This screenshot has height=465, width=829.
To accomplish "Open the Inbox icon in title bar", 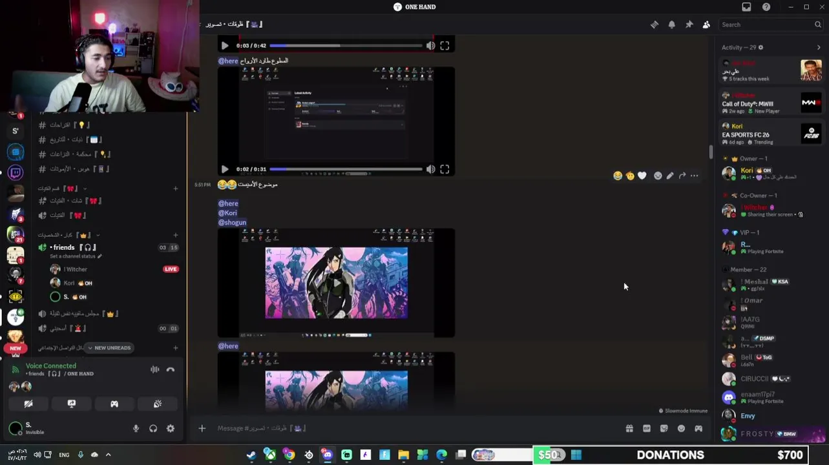I will click(746, 7).
